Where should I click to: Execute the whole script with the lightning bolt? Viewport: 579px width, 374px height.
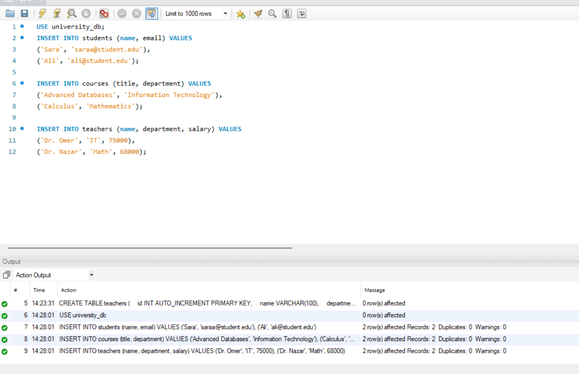[x=42, y=13]
